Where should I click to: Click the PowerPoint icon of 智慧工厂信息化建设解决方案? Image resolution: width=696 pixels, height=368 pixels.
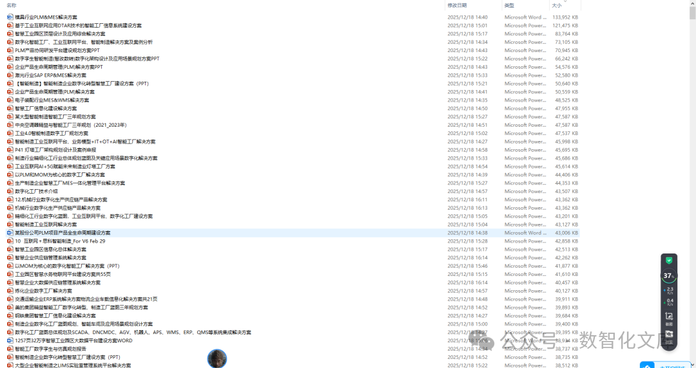pyautogui.click(x=10, y=109)
